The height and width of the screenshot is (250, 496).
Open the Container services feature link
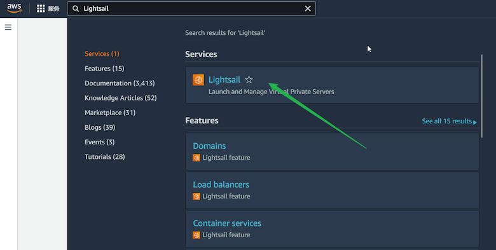[x=227, y=223]
